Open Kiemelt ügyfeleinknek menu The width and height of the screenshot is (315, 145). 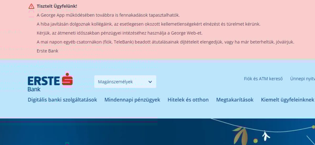pyautogui.click(x=288, y=100)
